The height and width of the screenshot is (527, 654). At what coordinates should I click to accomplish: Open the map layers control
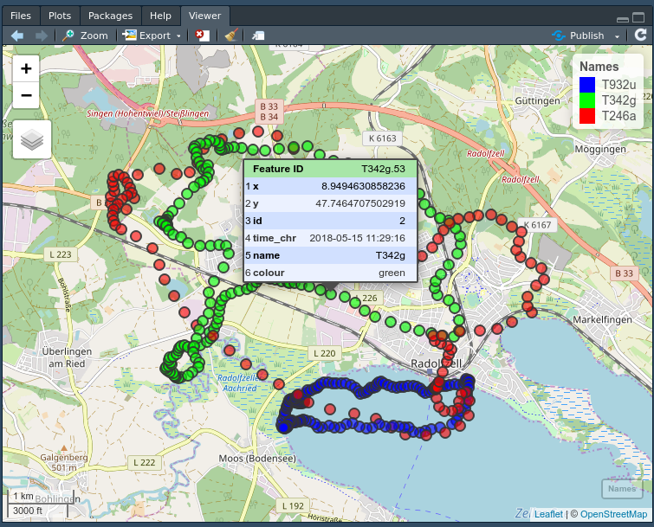(32, 139)
